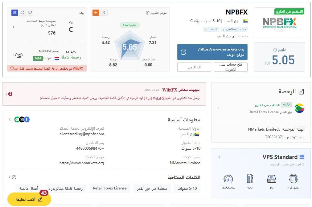Expand the risk alerts count 2
The width and height of the screenshot is (312, 207).
click(9, 94)
